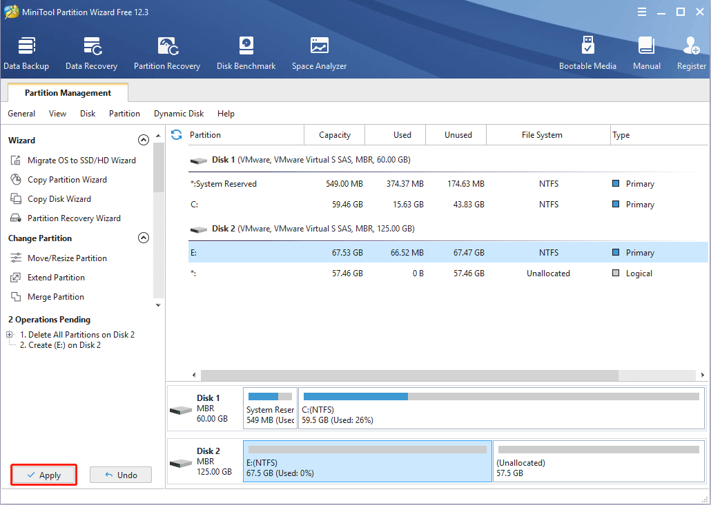Expand the Delete All Partitions operation

click(x=8, y=334)
